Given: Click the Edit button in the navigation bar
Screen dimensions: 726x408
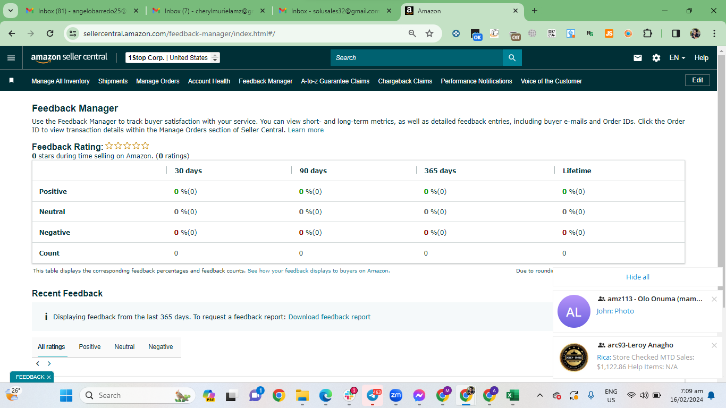Looking at the screenshot, I should (x=698, y=80).
